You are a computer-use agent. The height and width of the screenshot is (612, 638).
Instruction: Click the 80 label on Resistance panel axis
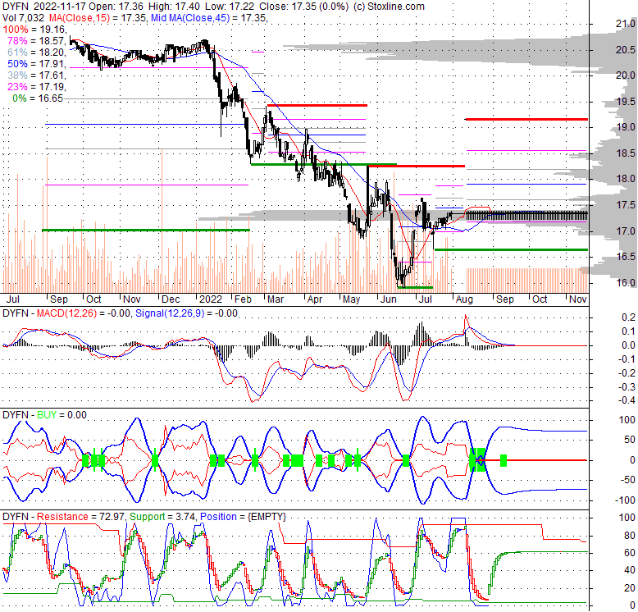(x=630, y=536)
